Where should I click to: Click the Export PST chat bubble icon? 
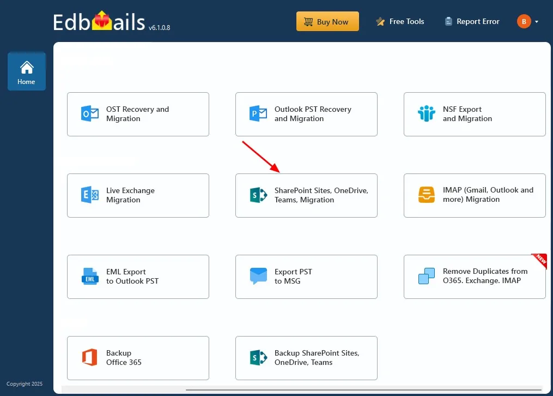tap(258, 277)
